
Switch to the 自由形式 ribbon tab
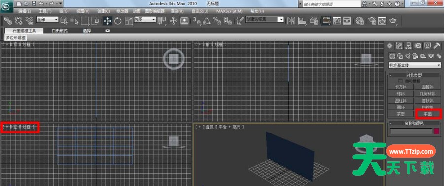(x=59, y=31)
